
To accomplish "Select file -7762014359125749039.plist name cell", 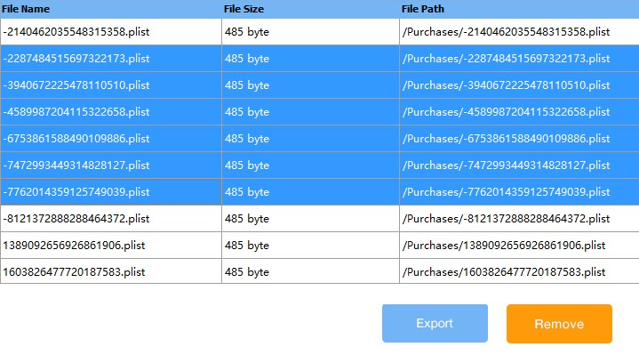I will coord(111,192).
